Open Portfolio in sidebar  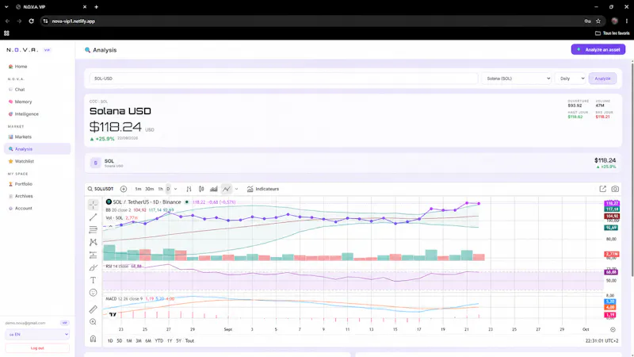(x=37, y=184)
